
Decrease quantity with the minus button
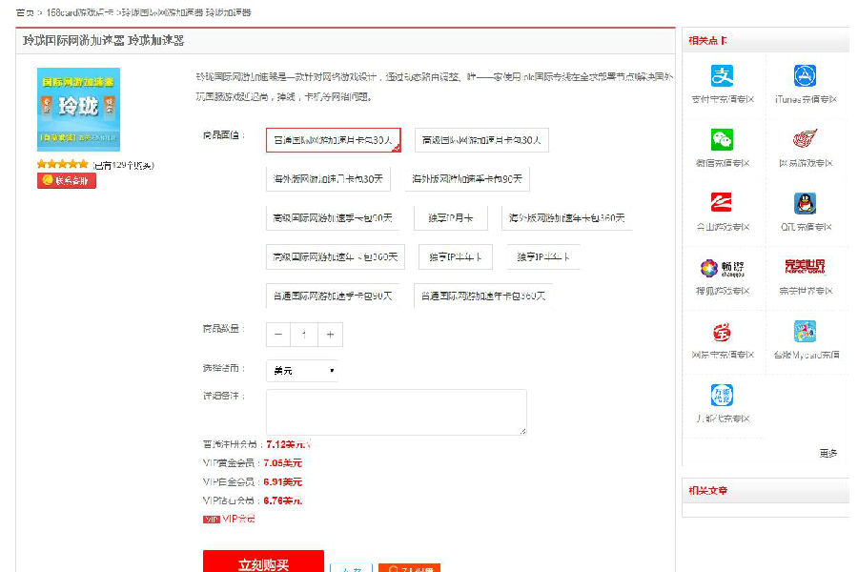[x=278, y=335]
